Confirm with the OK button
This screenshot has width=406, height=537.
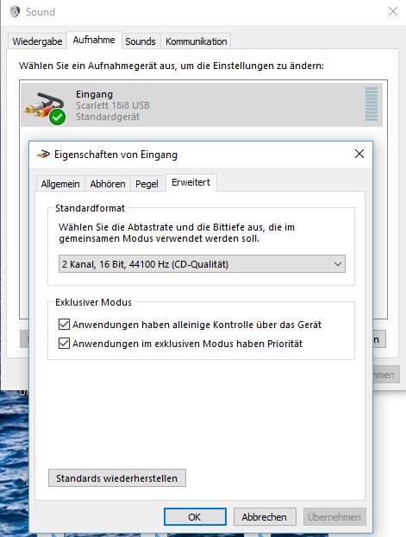point(195,517)
